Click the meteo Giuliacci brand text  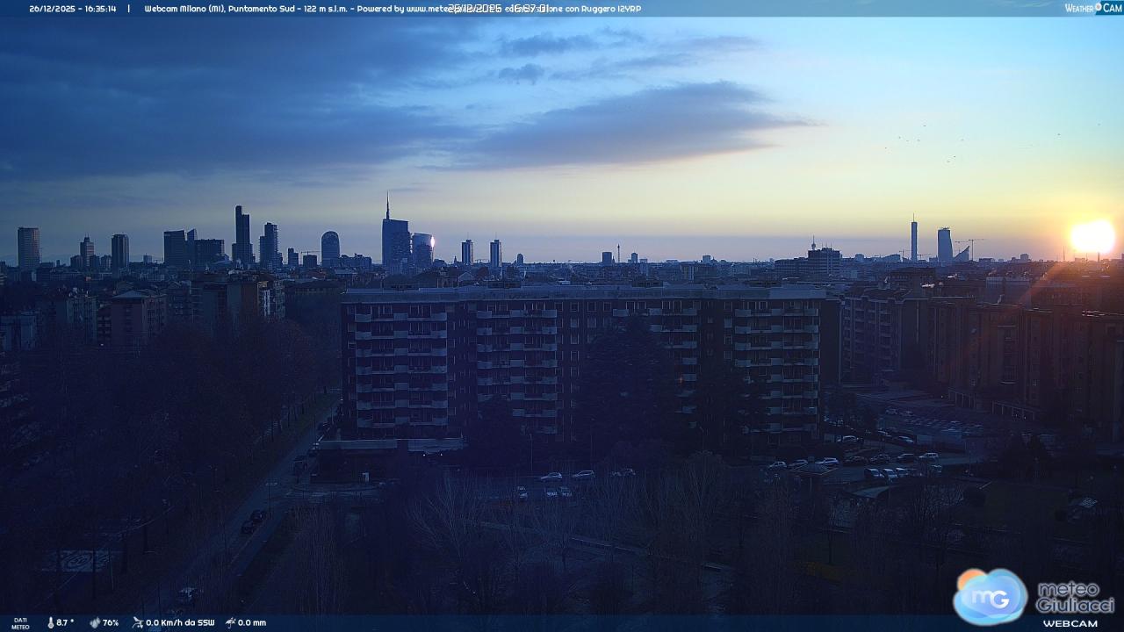[1075, 597]
